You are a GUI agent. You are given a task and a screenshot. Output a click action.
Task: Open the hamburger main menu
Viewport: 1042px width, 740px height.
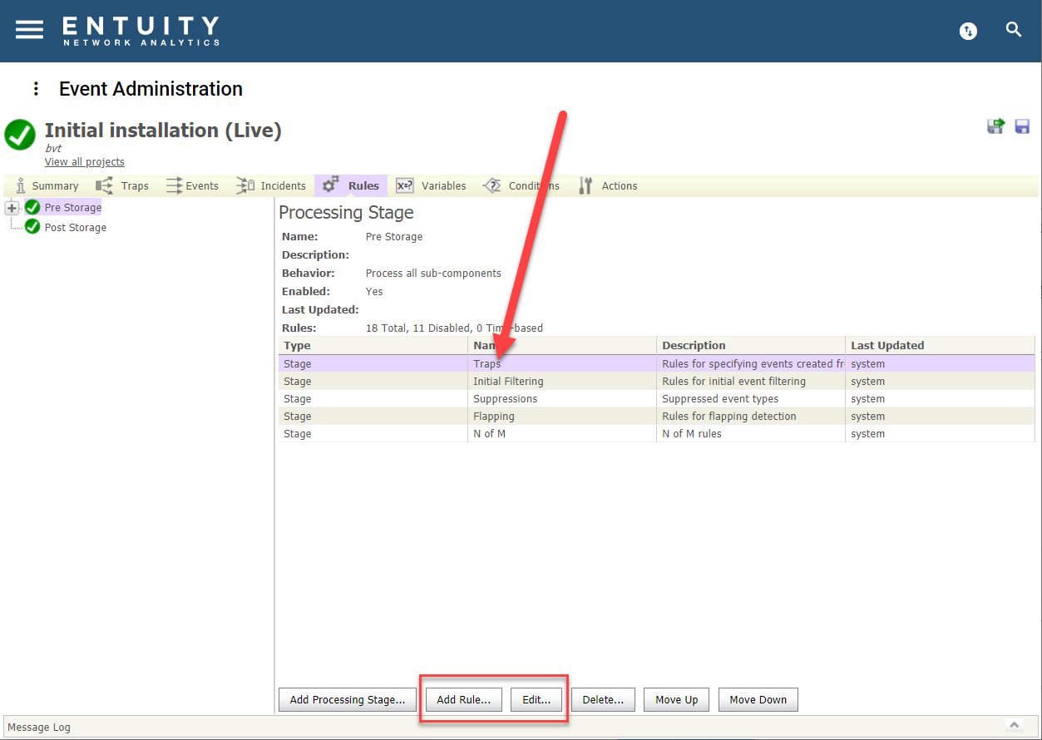(29, 29)
